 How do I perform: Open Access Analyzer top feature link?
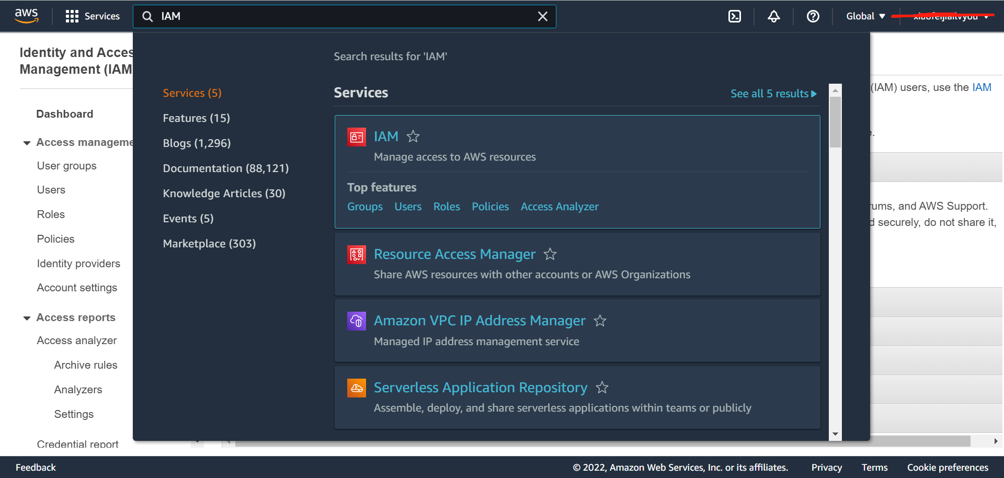(560, 207)
